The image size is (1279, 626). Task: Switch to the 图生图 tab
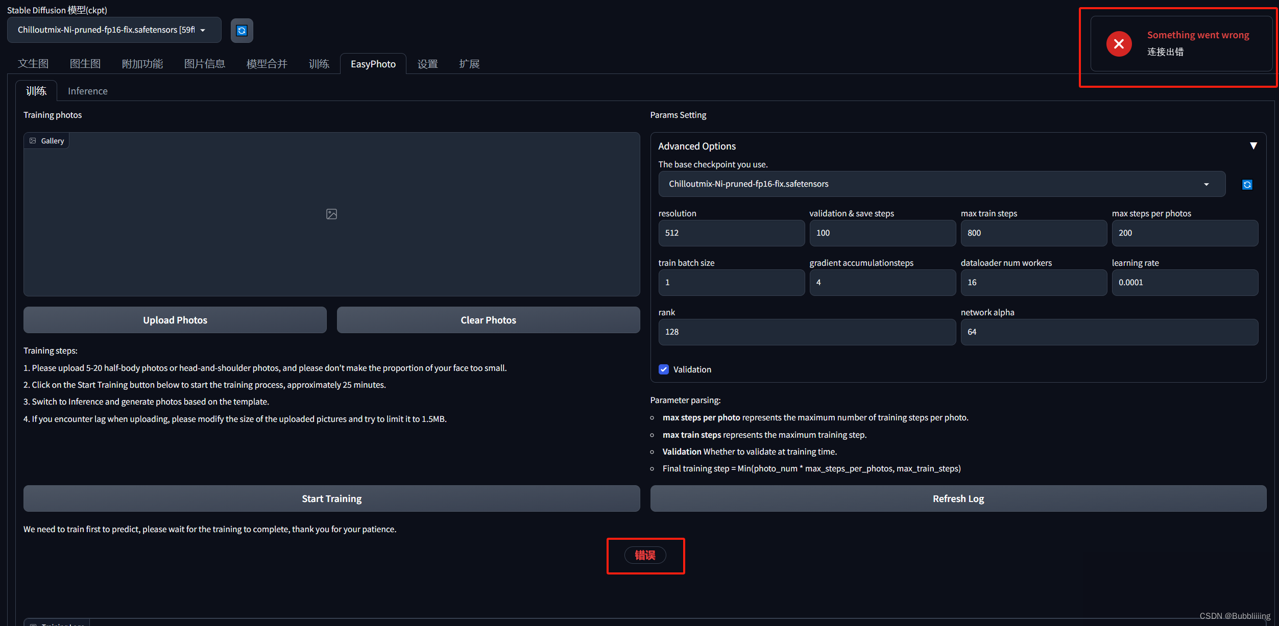pos(85,64)
